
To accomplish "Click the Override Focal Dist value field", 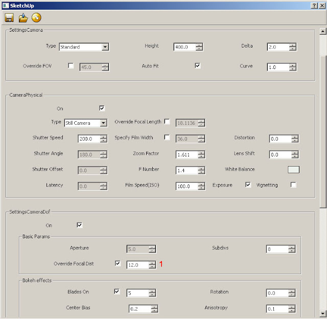I will coord(138,265).
